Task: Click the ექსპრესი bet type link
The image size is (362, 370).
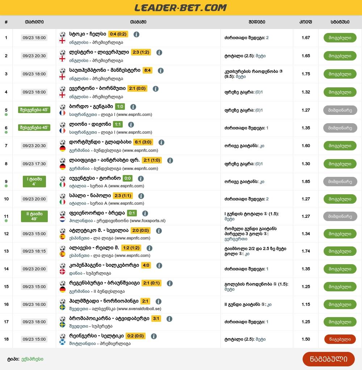Action: click(x=32, y=359)
